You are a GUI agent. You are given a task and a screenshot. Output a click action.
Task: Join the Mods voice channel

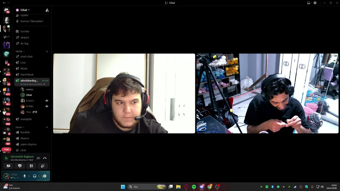(32, 68)
